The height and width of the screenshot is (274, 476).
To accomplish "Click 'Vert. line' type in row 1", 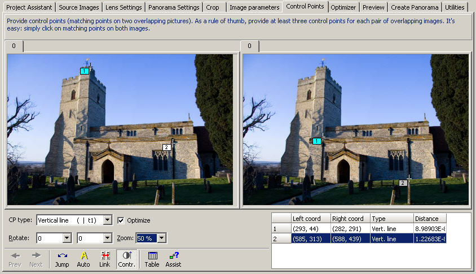I will coord(392,229).
